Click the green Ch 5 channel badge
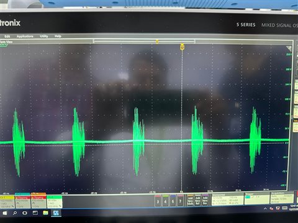298x223 pixels. point(55,202)
